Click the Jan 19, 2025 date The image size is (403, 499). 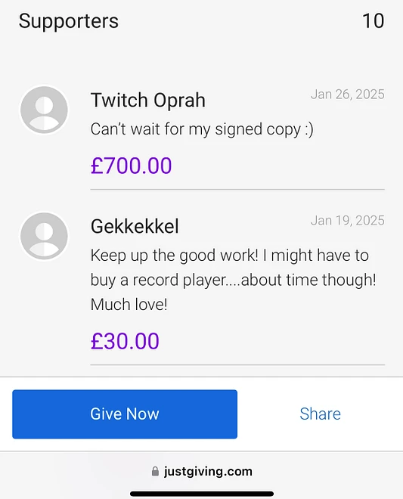348,221
